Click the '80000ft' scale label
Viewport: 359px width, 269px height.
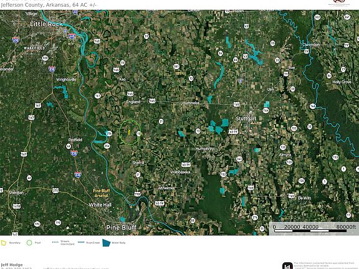click(x=346, y=227)
